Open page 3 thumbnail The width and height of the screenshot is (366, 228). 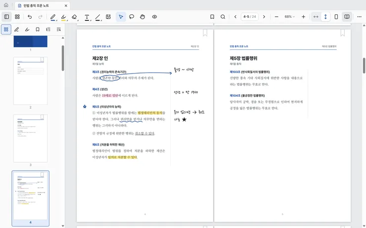[x=30, y=138]
